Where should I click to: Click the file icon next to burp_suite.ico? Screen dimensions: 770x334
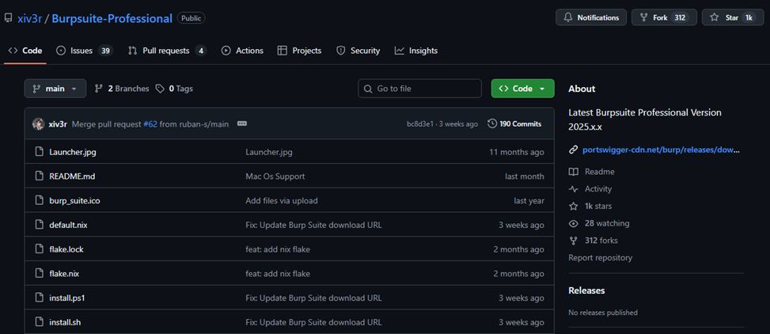click(40, 200)
